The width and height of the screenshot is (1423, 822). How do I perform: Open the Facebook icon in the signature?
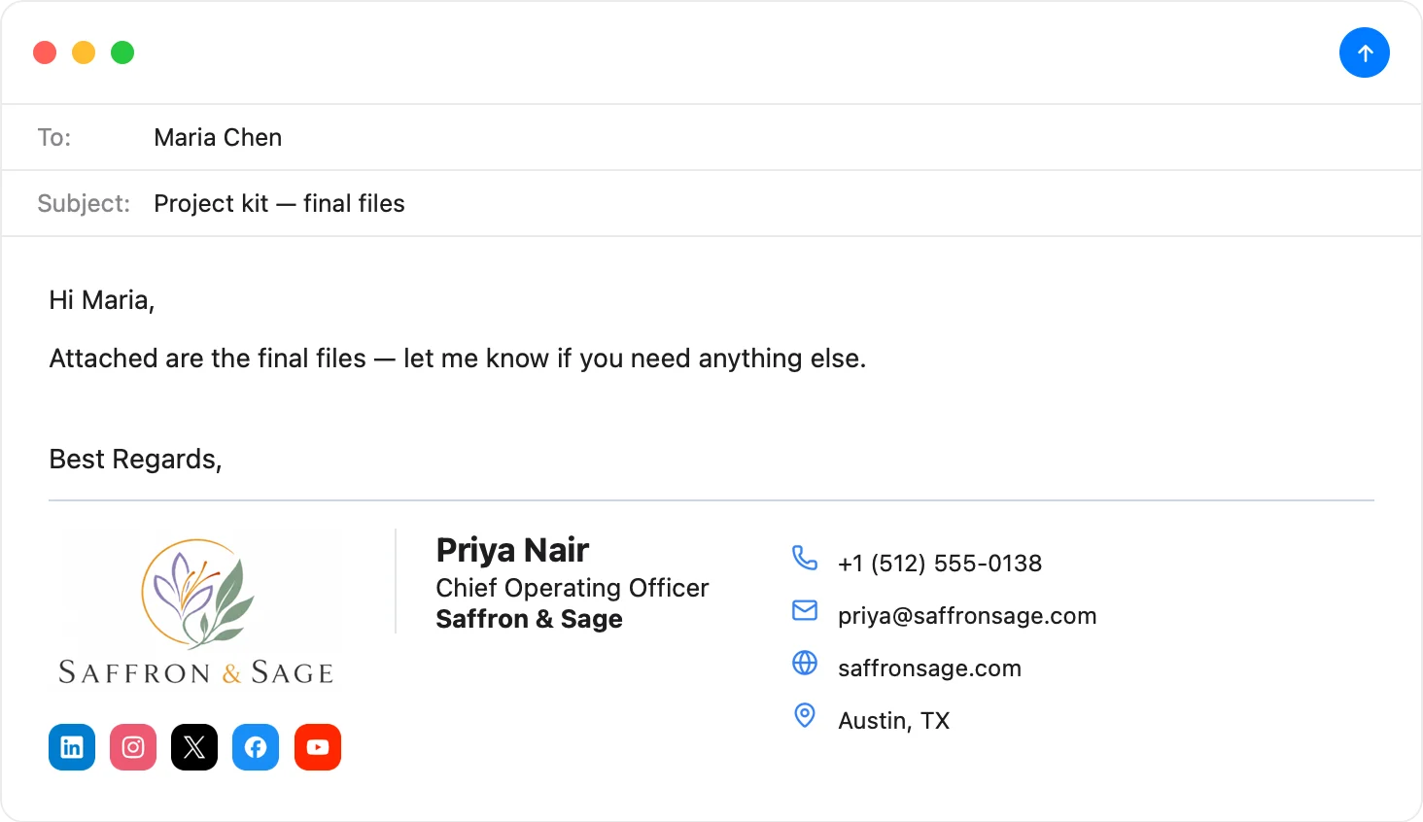pos(256,747)
